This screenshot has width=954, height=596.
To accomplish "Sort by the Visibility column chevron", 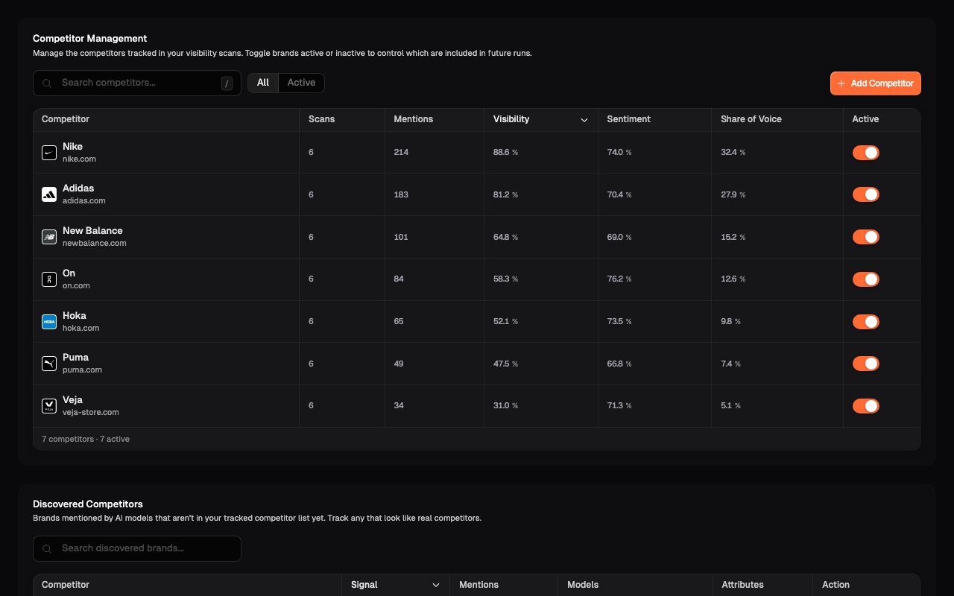I will click(x=584, y=120).
